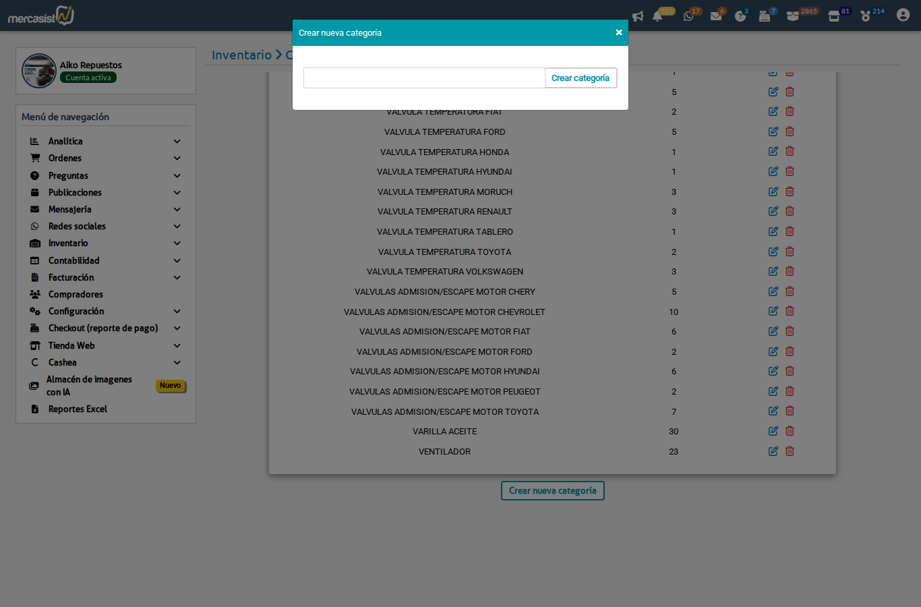Delete VALVULAS ADMISION/ESCAPE MOTOR FORD category
The width and height of the screenshot is (921, 607).
click(790, 351)
